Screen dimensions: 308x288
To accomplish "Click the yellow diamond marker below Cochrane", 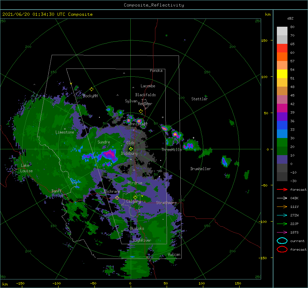I will (117, 198).
